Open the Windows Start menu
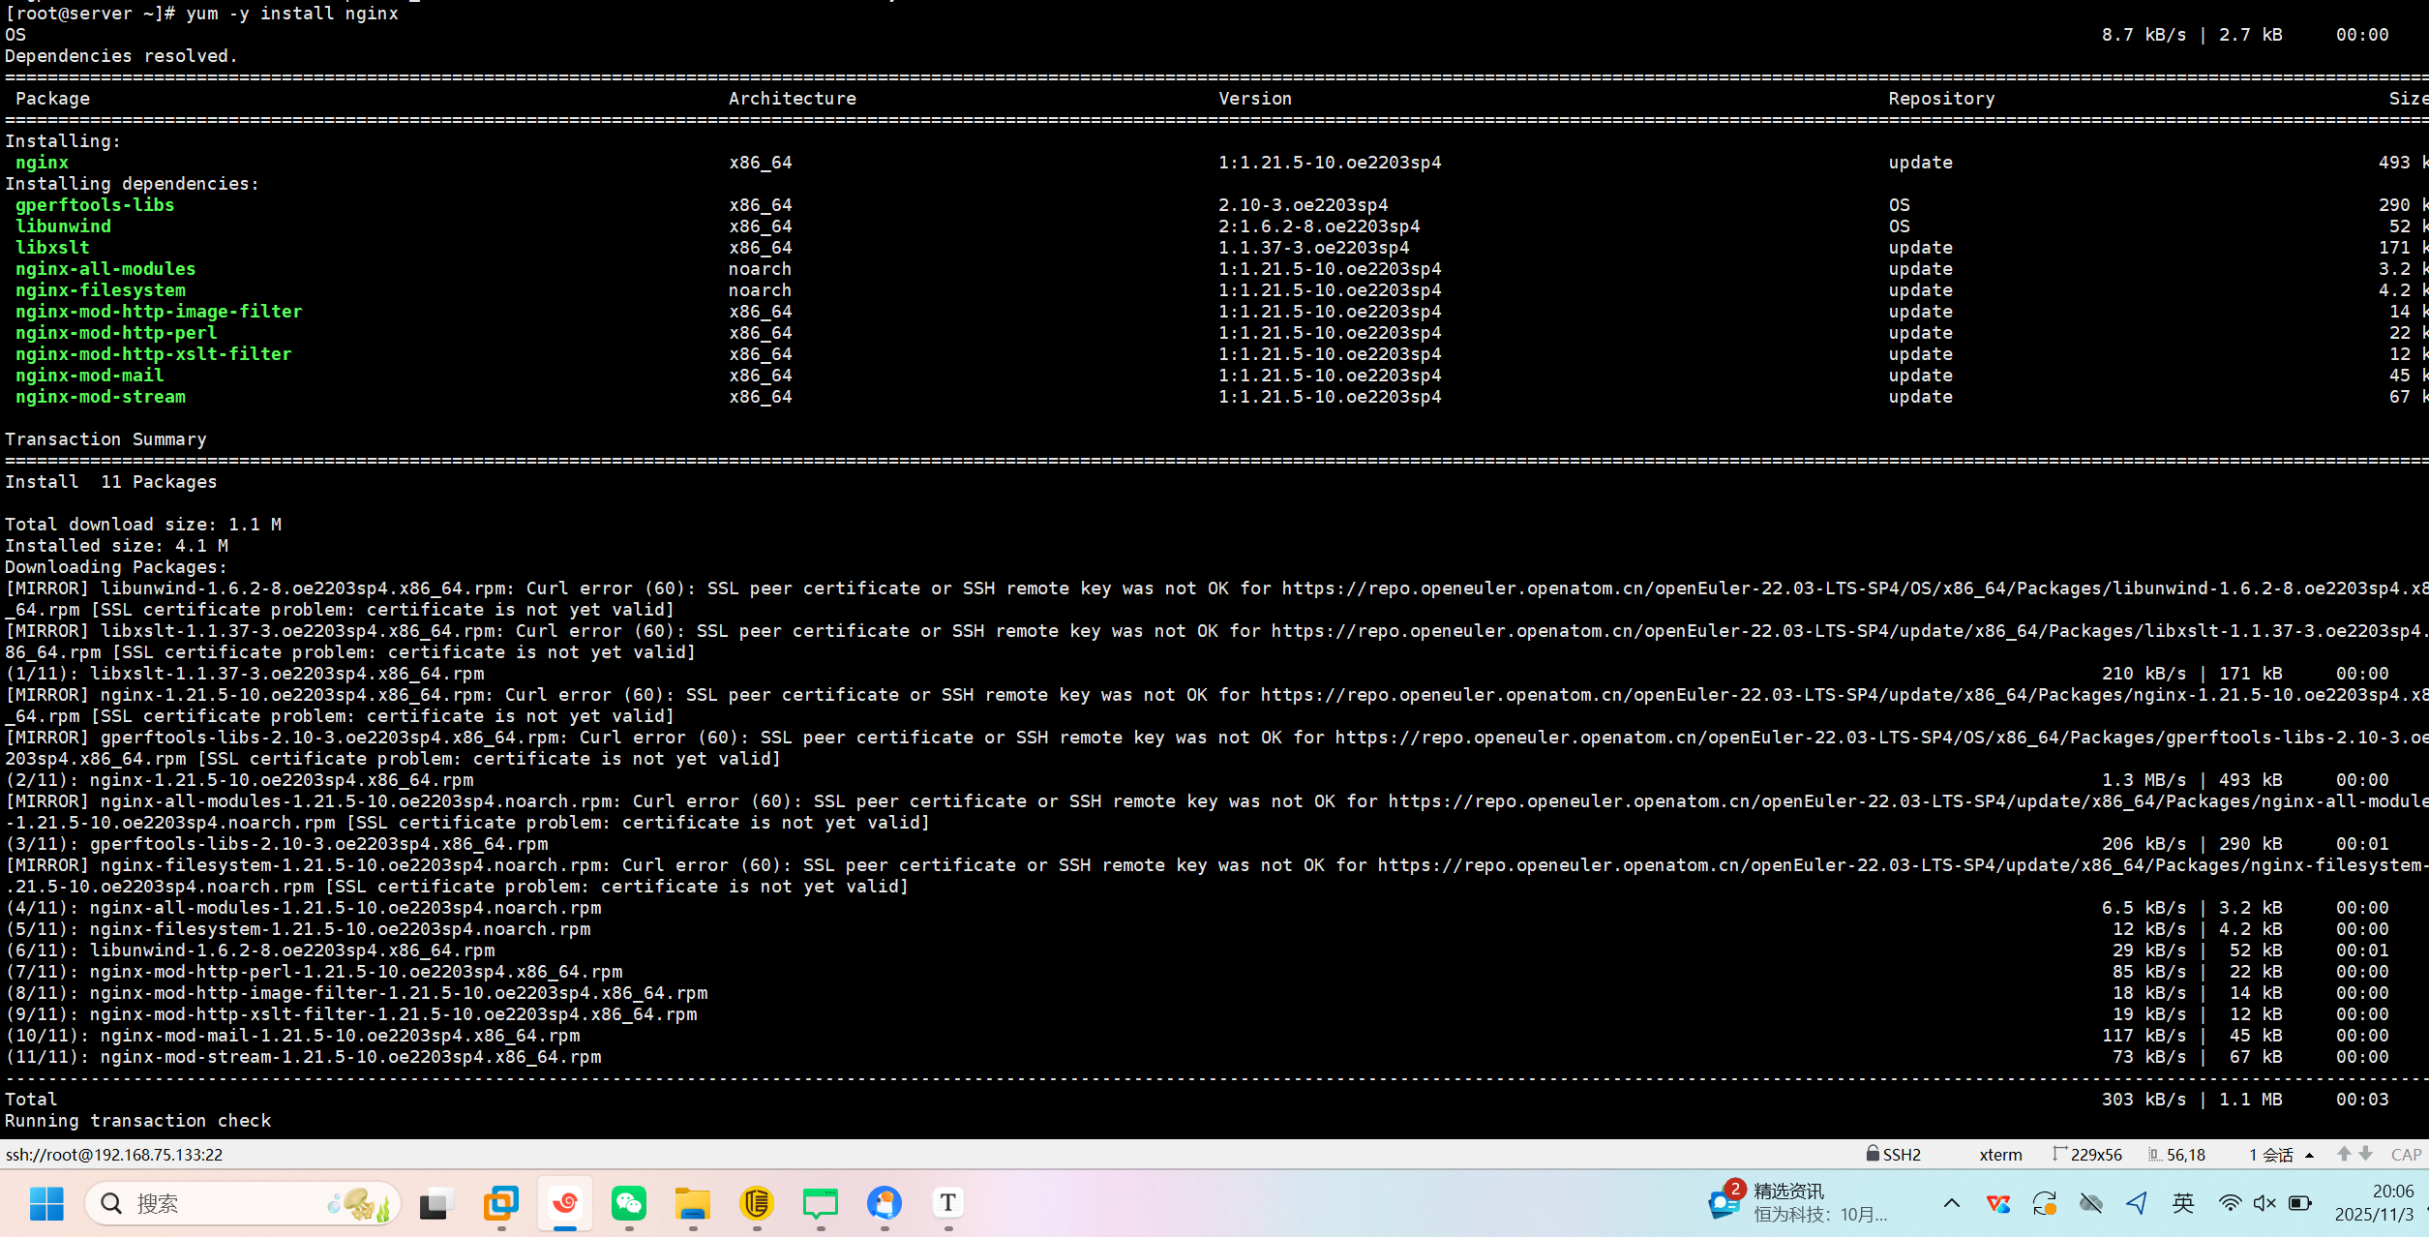 [x=46, y=1203]
